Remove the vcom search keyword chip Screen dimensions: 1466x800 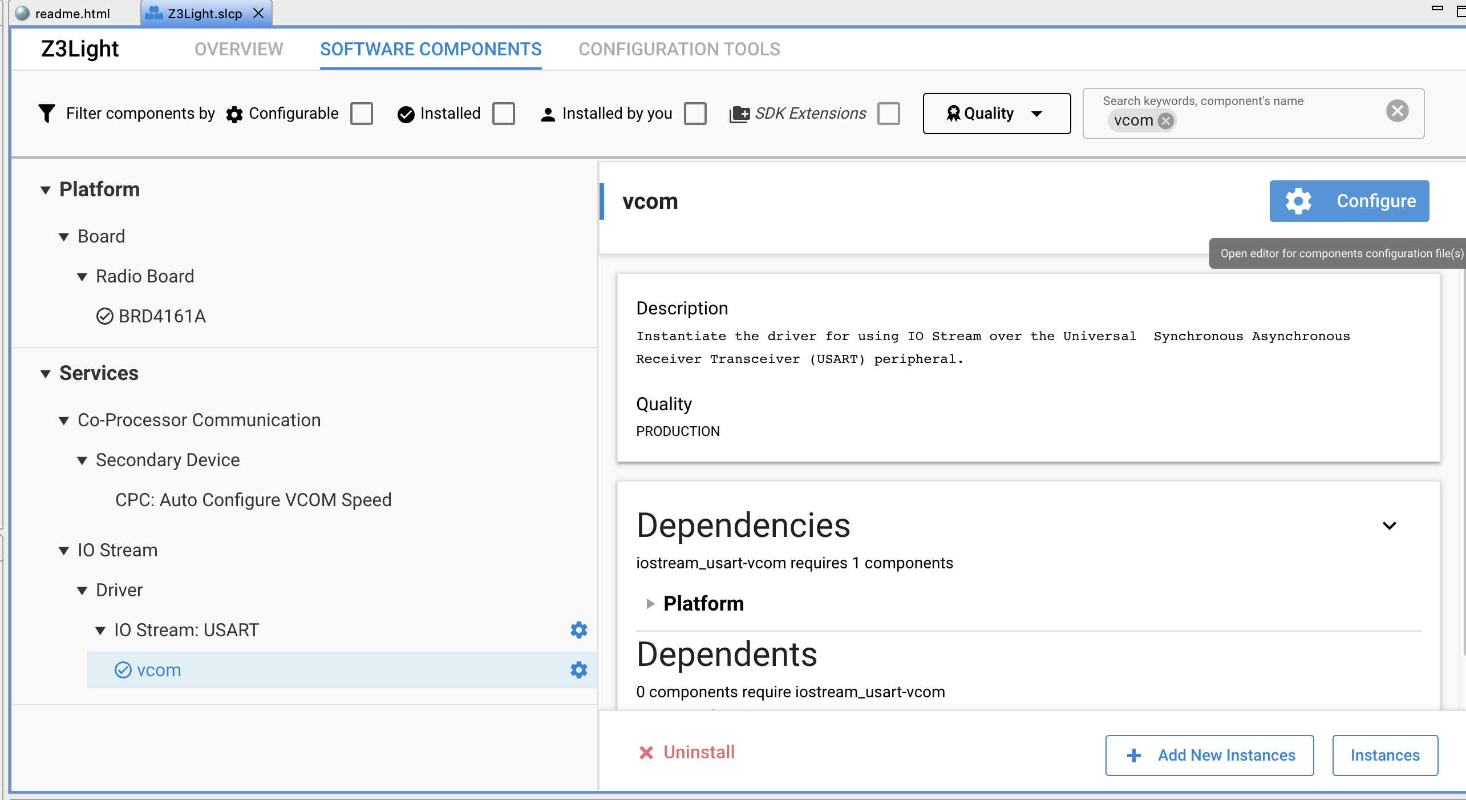pos(1166,120)
